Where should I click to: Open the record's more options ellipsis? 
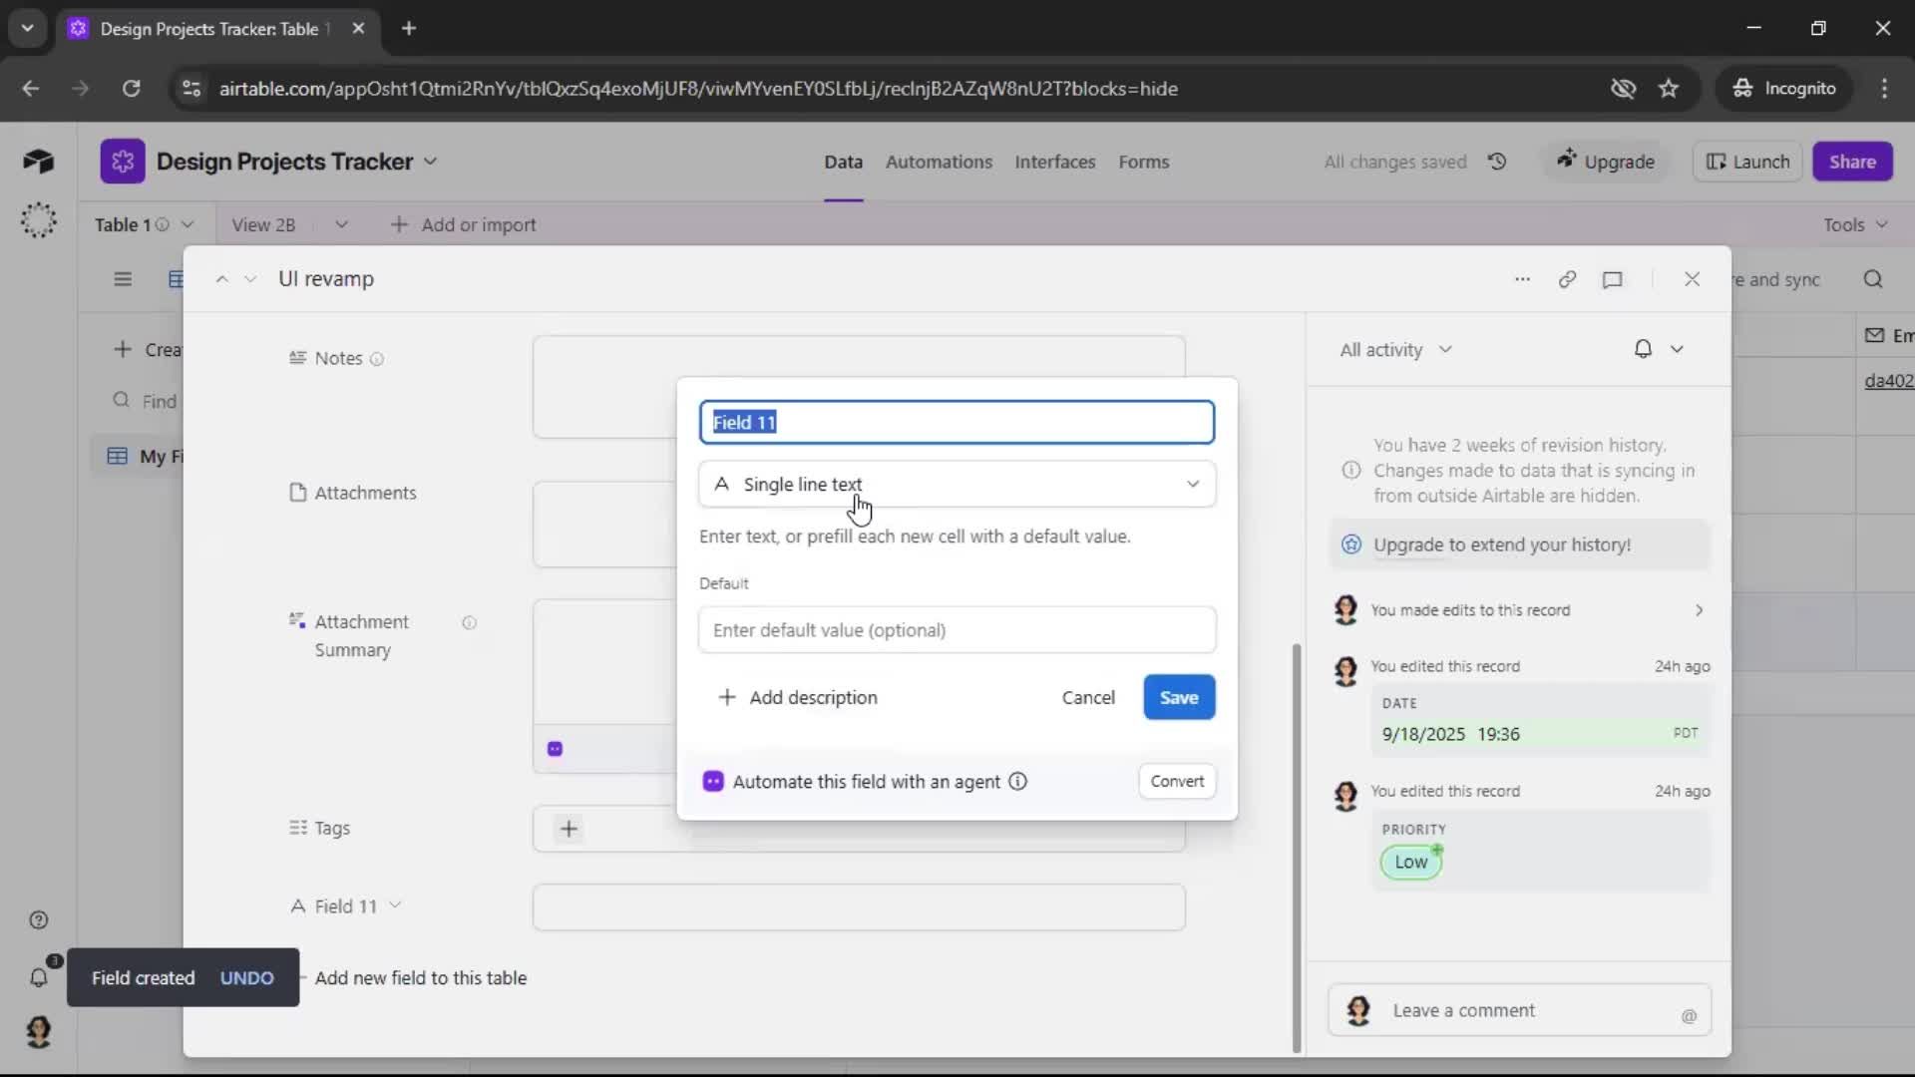(x=1522, y=279)
